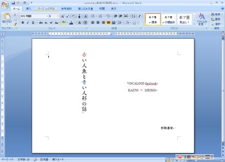
Task: Insert an enclosed character with the circled icon
Action: click(x=85, y=22)
